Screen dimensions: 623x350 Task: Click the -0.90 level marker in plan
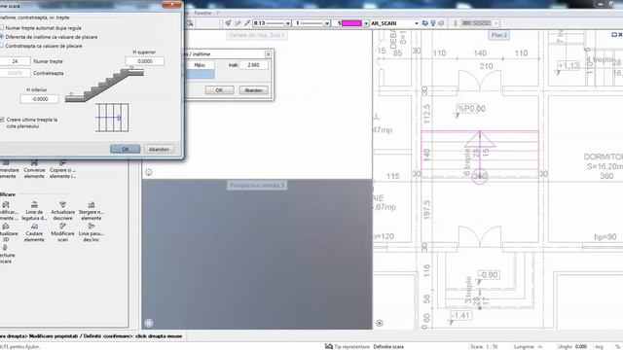pos(489,275)
